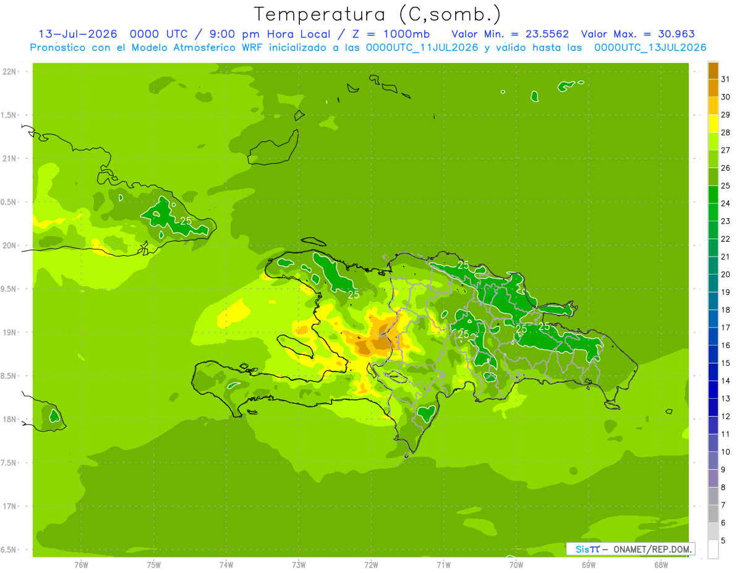This screenshot has width=742, height=573.
Task: Select 'Valor Max. = 30.963' text
Action: pyautogui.click(x=638, y=34)
